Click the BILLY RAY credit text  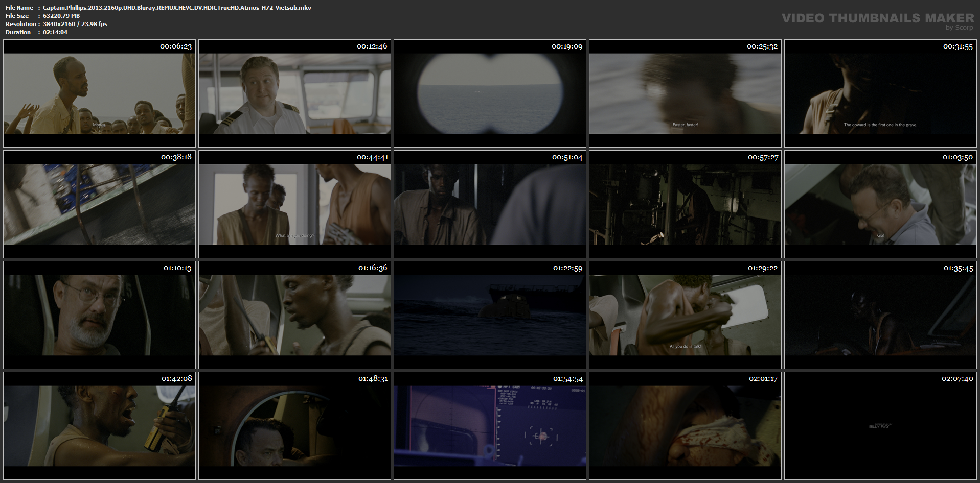(879, 426)
